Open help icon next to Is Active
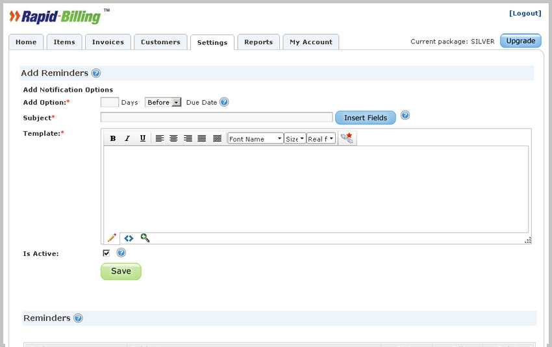The image size is (552, 347). coord(121,253)
